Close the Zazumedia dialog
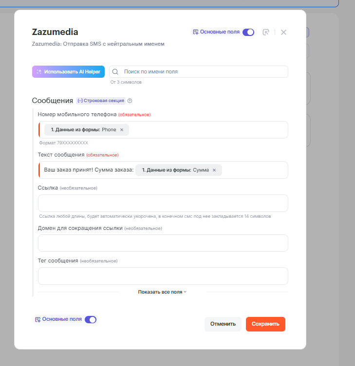This screenshot has width=355, height=366. [283, 32]
